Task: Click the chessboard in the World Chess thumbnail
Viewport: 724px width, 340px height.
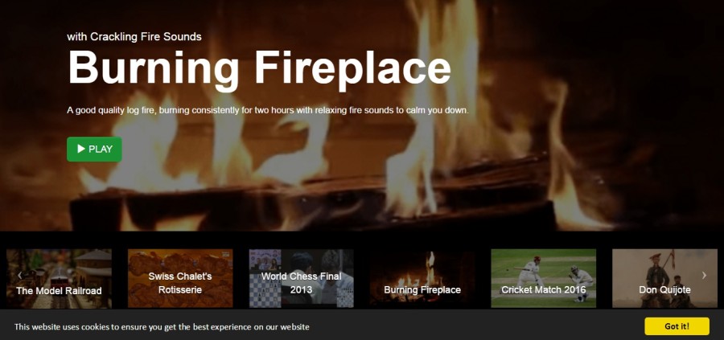Action: (265, 292)
